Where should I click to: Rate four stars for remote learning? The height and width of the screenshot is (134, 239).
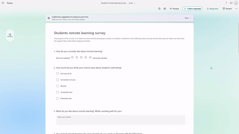86,57
